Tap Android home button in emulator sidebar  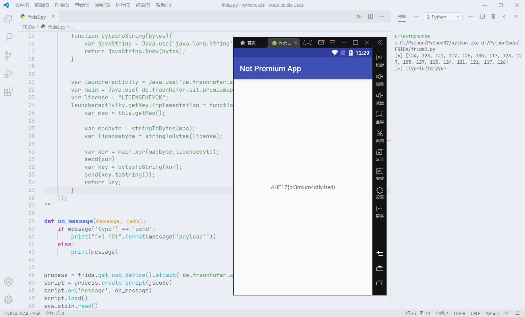click(380, 268)
